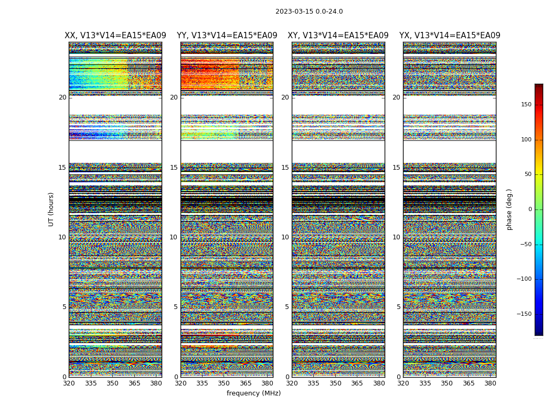
Task: Select the "XY, V13*V14=EA15*EA09" panel title
Action: point(338,36)
